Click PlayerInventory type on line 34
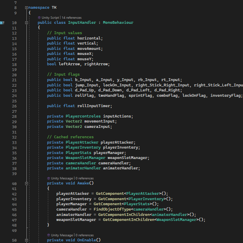The height and width of the screenshot is (243, 243). pyautogui.click(x=83, y=147)
